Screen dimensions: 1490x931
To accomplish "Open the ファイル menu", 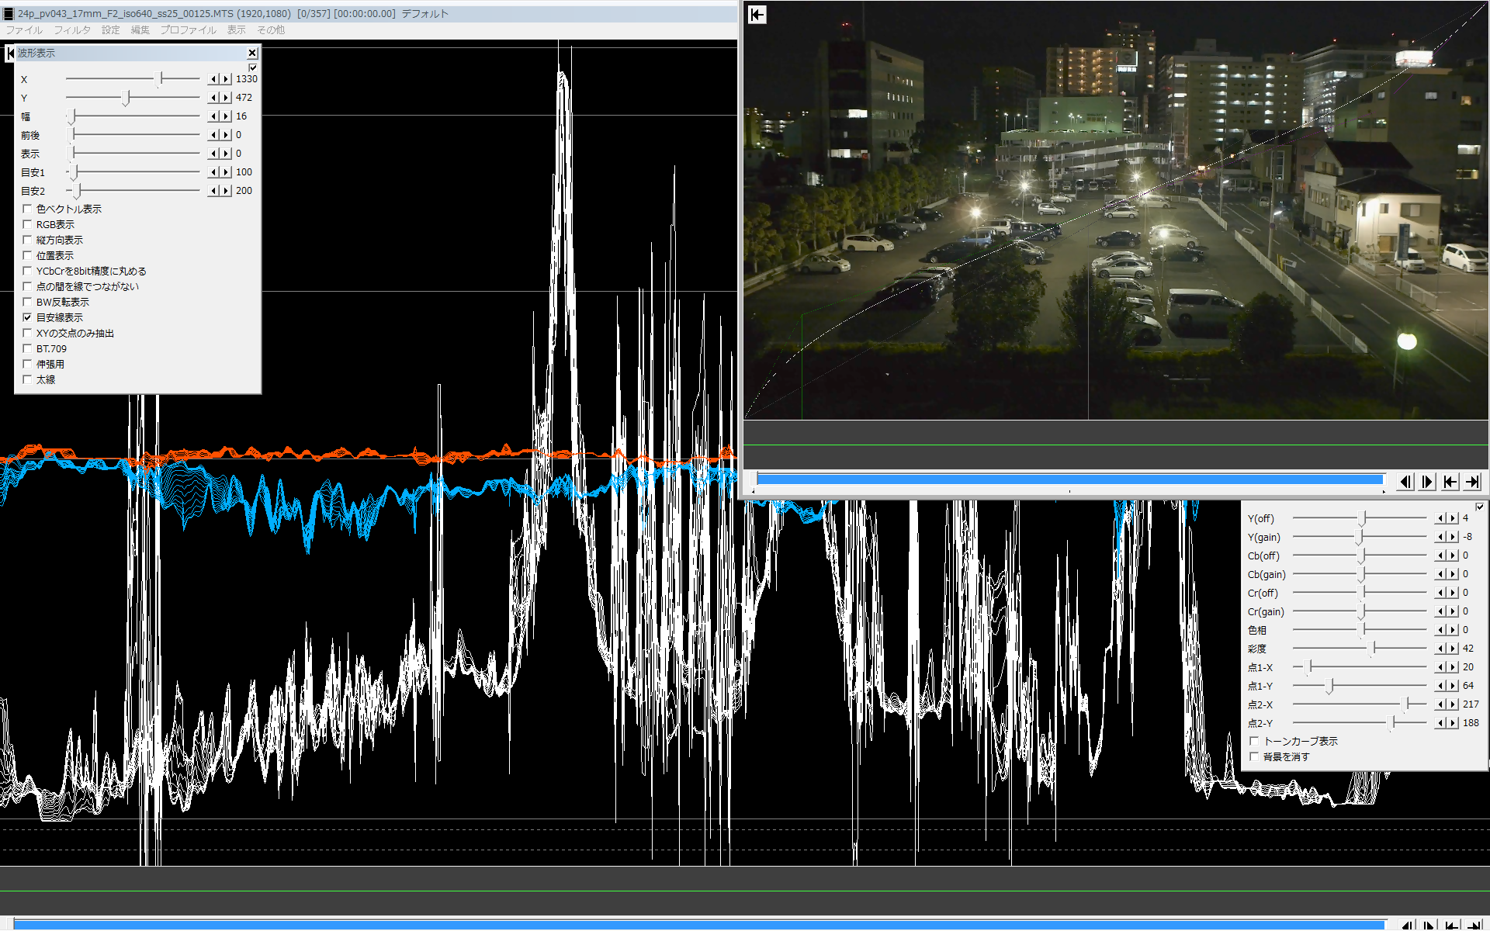I will pyautogui.click(x=24, y=29).
